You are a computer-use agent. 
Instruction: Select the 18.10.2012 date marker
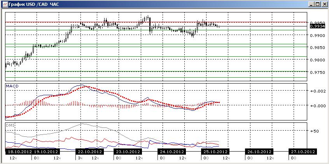click(19, 152)
